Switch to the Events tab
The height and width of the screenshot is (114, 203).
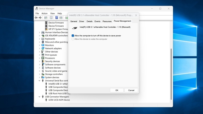pyautogui.click(x=97, y=21)
